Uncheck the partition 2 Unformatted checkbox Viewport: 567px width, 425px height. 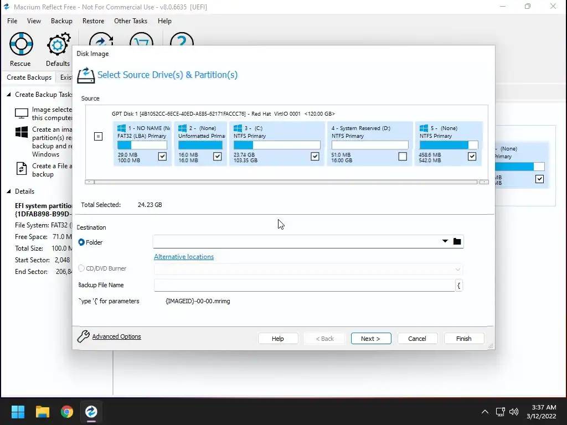[217, 156]
